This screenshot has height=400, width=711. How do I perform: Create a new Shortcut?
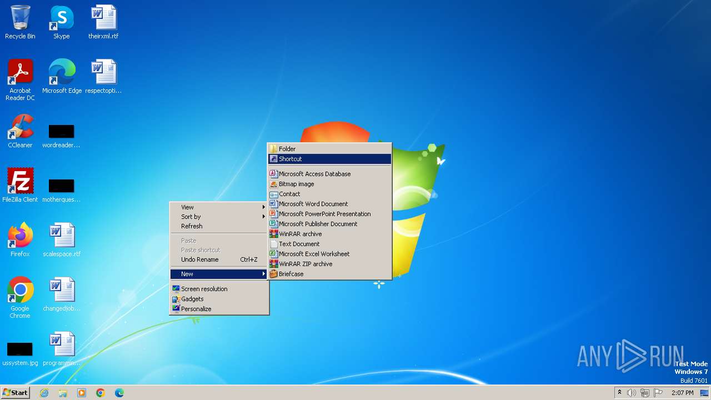(330, 159)
